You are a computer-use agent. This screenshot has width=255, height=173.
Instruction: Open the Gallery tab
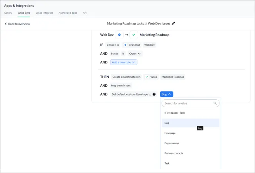click(8, 13)
